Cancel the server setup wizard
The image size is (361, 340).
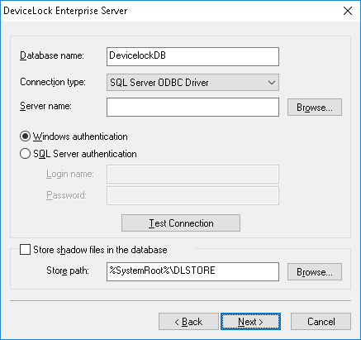(x=321, y=322)
